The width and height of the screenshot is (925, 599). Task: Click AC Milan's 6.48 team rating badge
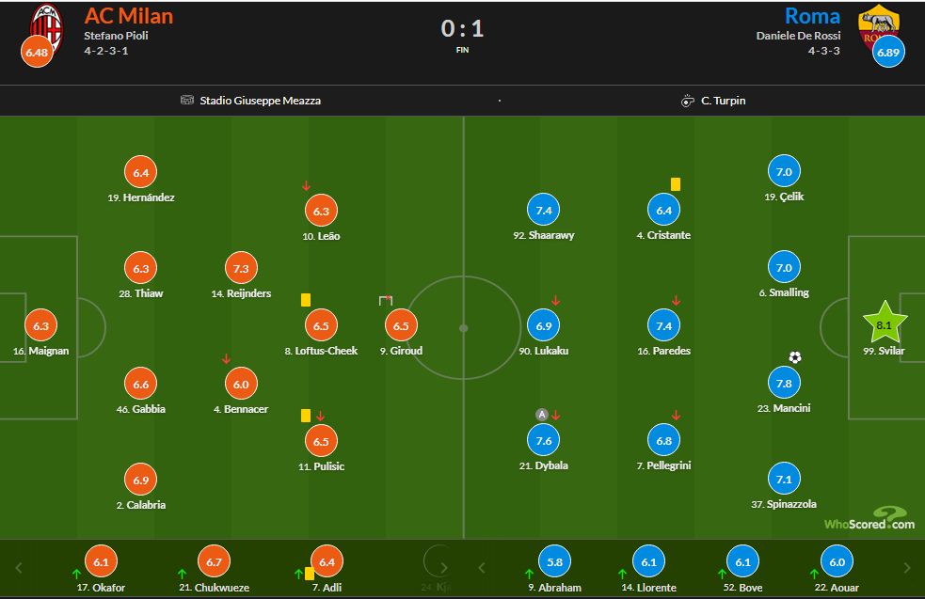click(x=37, y=52)
